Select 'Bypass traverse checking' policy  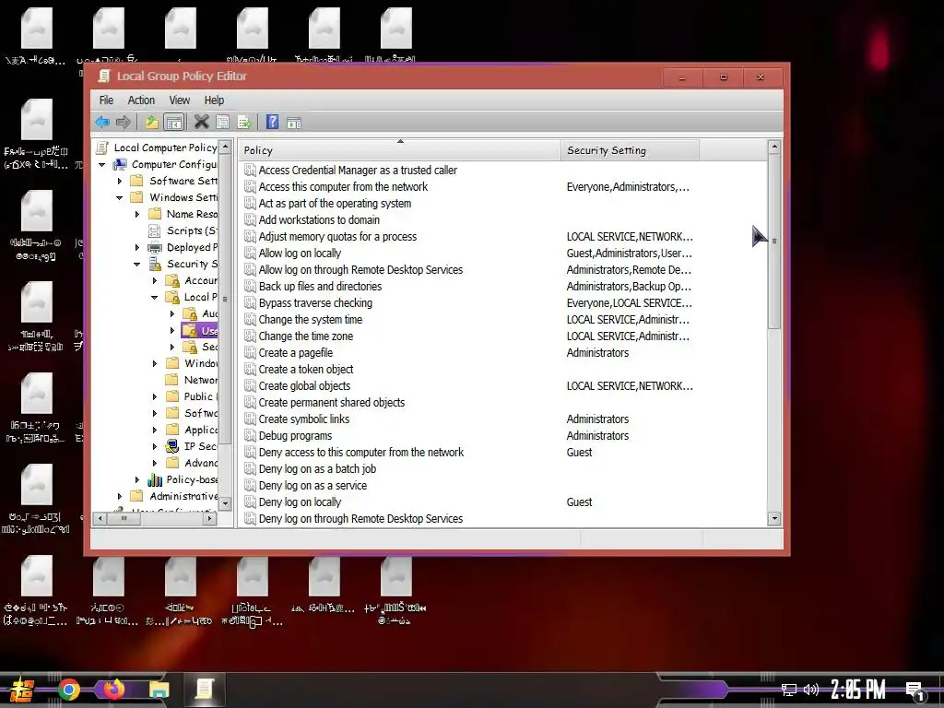pos(315,303)
